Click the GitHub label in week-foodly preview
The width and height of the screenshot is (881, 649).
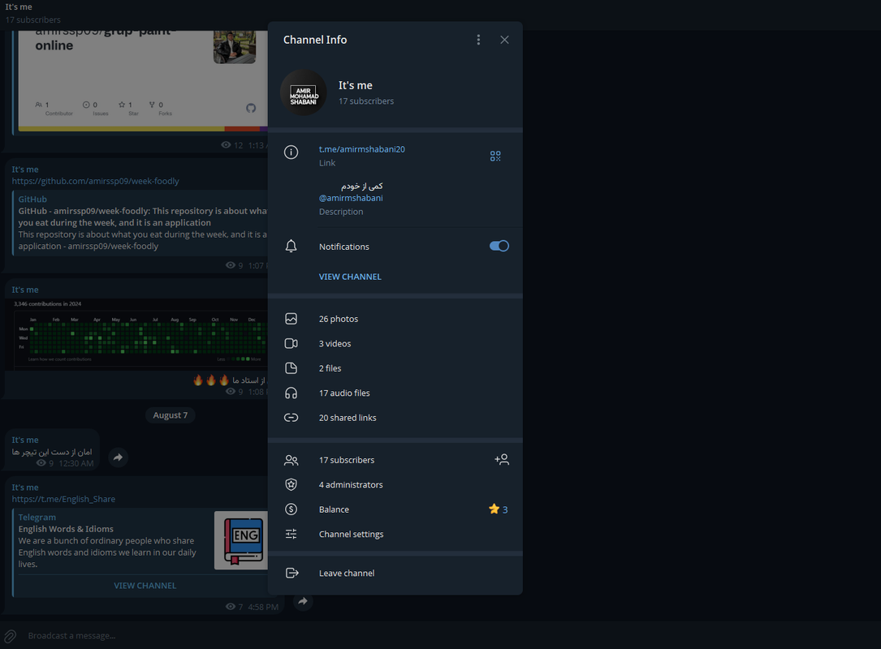click(32, 200)
